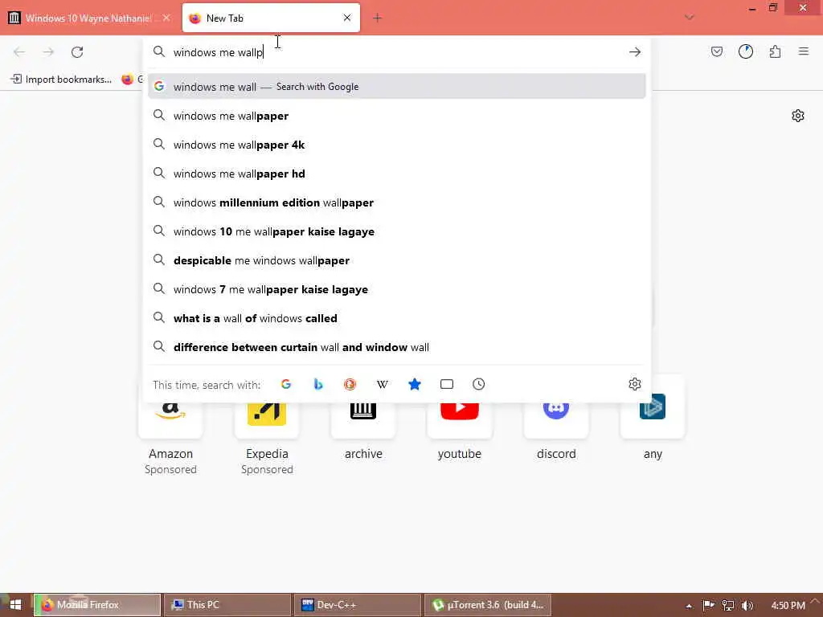Go back with the back arrow
Viewport: 823px width, 617px height.
point(19,52)
